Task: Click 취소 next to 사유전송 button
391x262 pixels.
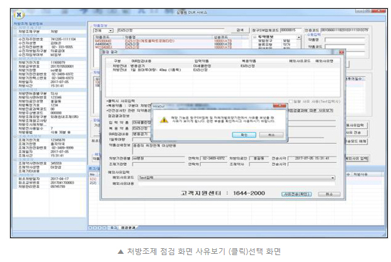Action: click(327, 193)
